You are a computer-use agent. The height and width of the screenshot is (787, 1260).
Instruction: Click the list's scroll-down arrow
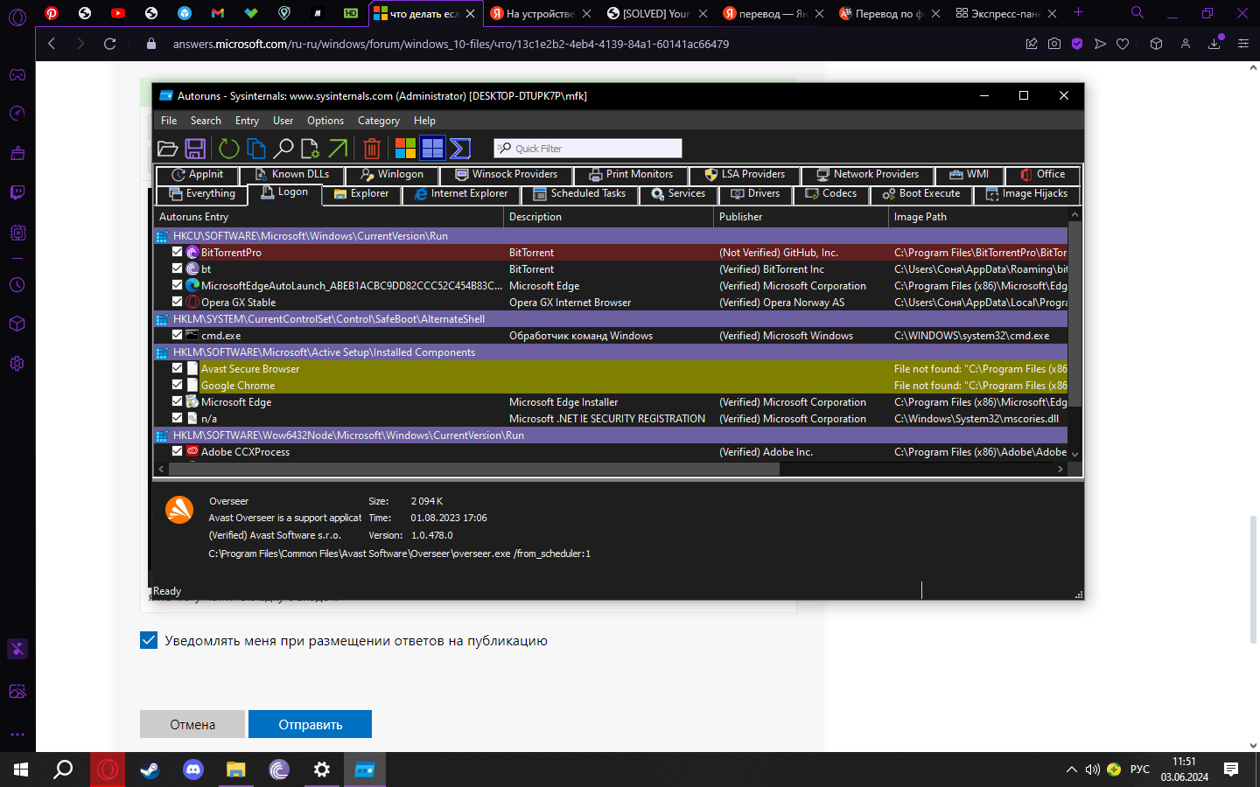click(1075, 455)
